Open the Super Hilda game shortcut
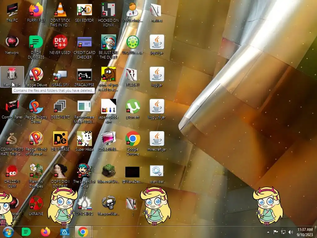This screenshot has width=317, height=238. click(84, 141)
